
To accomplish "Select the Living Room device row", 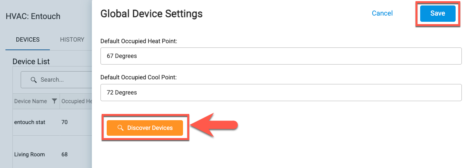I will [29, 154].
